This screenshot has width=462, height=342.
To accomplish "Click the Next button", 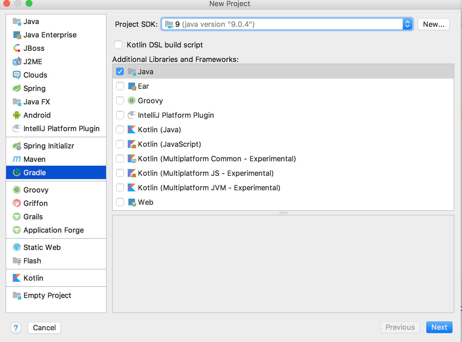I will click(439, 327).
